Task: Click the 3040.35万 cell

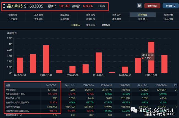Action: 162,90
